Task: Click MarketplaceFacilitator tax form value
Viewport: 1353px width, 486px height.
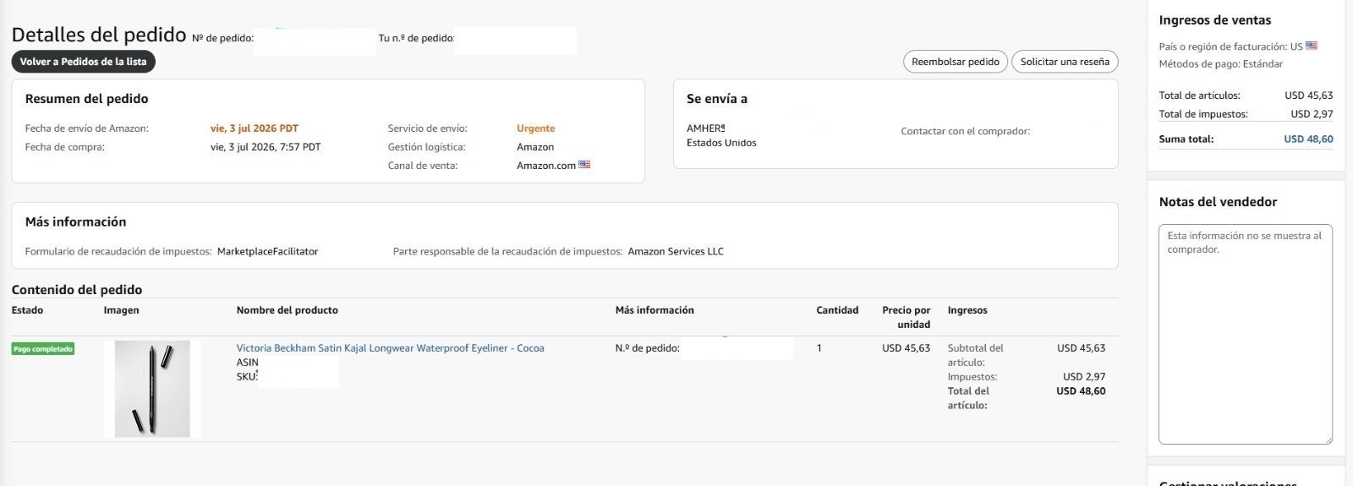Action: tap(267, 252)
